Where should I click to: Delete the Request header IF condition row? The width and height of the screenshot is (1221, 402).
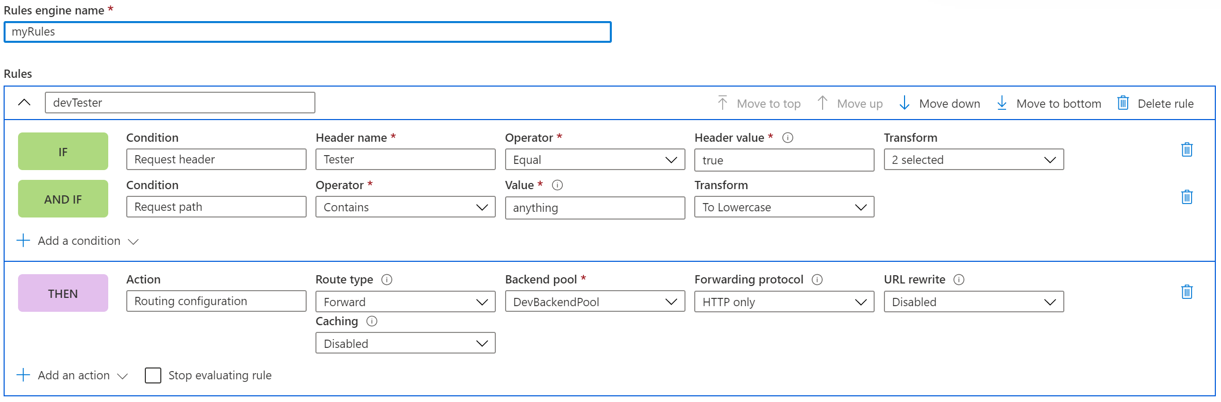(1186, 149)
